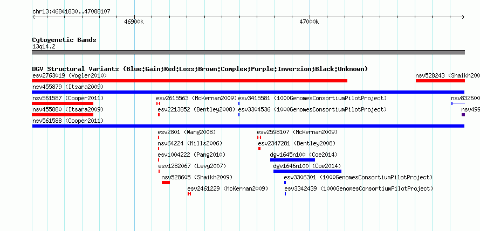The height and width of the screenshot is (231, 480).
Task: Open the nsv561587 (Cooper2011) label
Action: pyautogui.click(x=68, y=98)
